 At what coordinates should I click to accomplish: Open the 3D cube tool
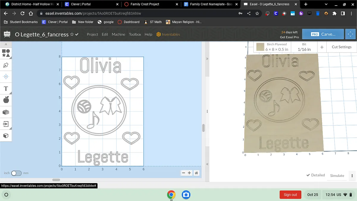pos(6,136)
